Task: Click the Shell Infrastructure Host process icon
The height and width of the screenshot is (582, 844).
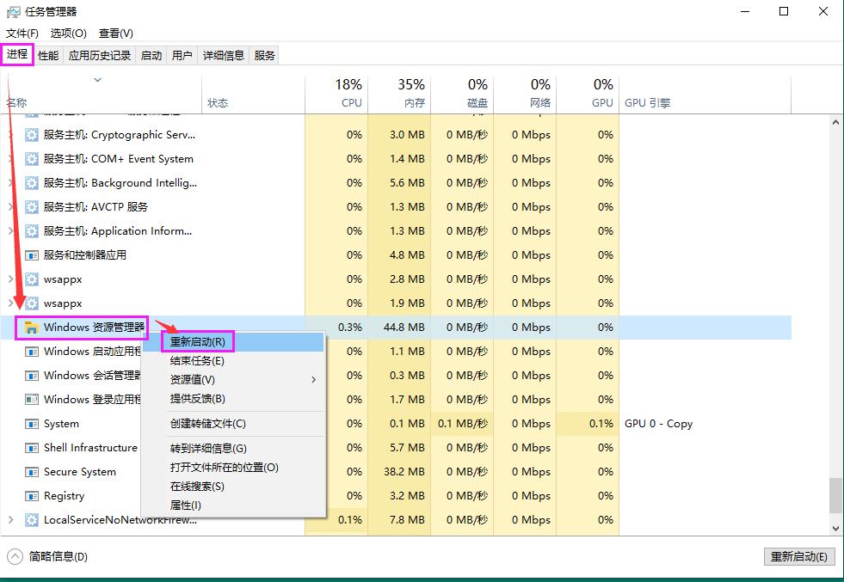Action: [x=30, y=448]
